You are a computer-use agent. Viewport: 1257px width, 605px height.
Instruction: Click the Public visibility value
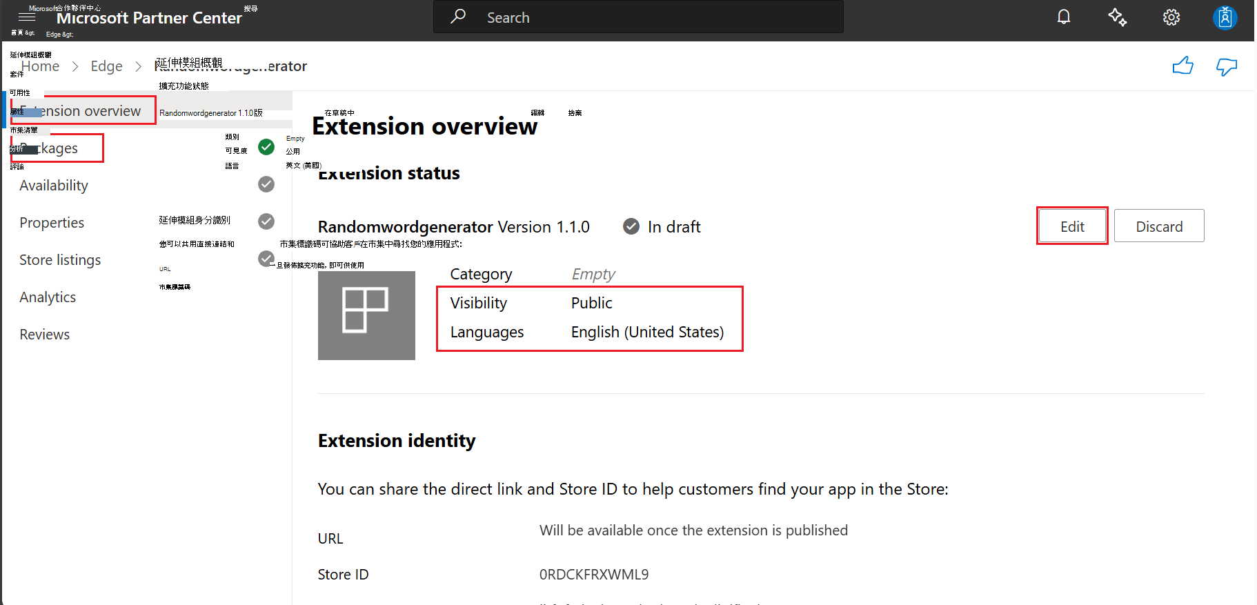coord(591,303)
